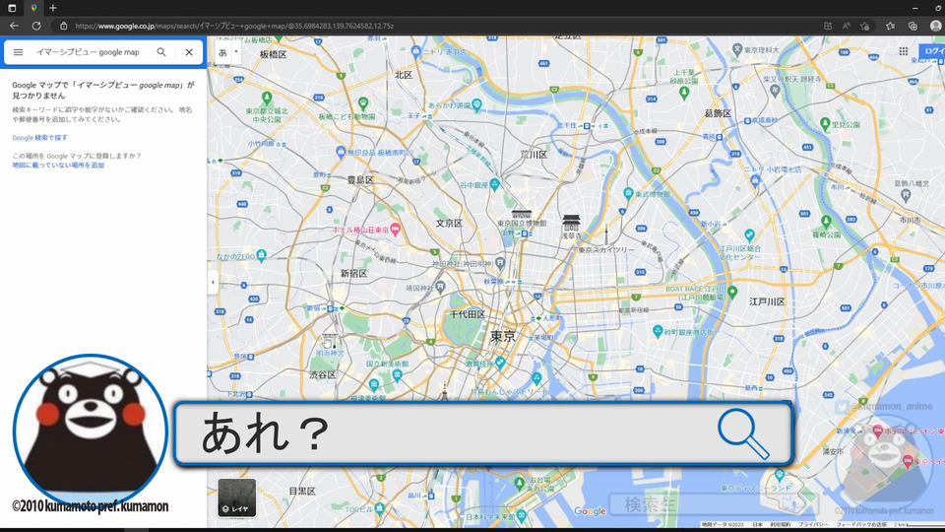
Task: Open the Google apps grid icon
Action: click(x=904, y=51)
